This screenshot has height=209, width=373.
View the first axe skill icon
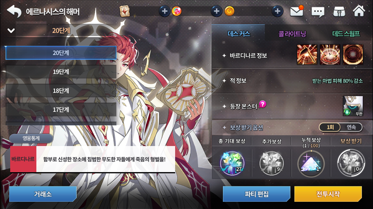pyautogui.click(x=307, y=55)
